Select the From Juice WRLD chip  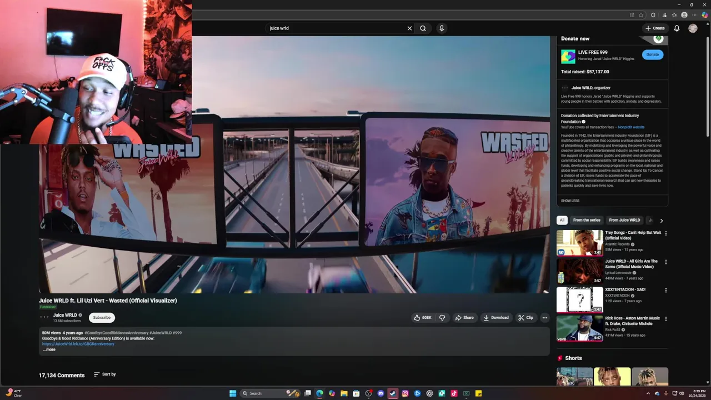[624, 220]
